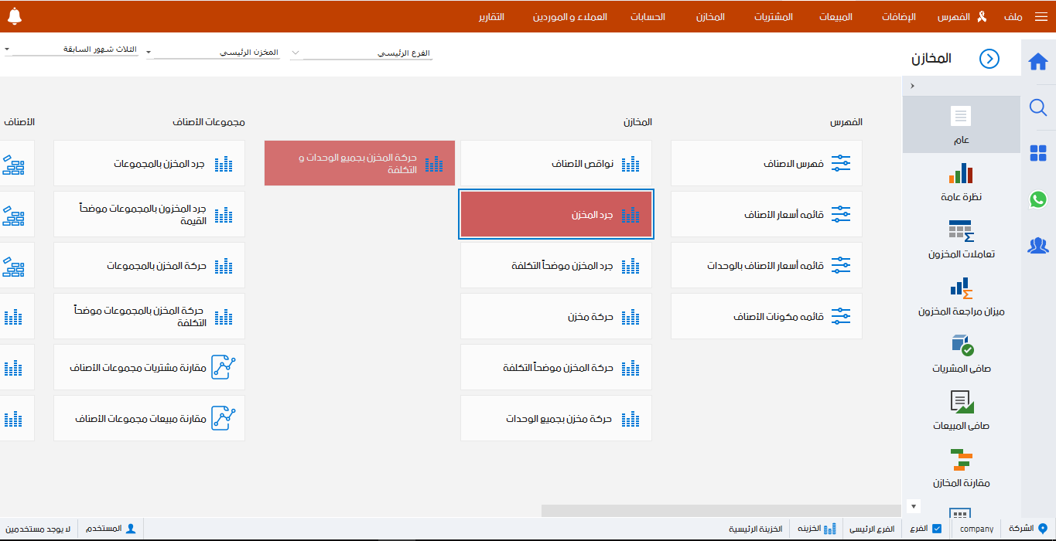Open the WhatsApp icon in sidebar
1056x541 pixels.
point(1038,199)
